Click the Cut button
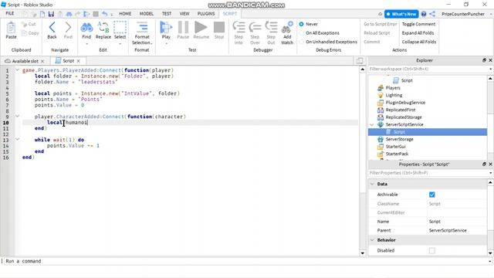The image size is (494, 278). tap(29, 24)
